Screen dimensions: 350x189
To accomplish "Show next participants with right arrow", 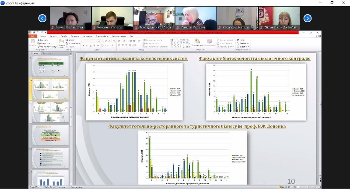I will (308, 18).
